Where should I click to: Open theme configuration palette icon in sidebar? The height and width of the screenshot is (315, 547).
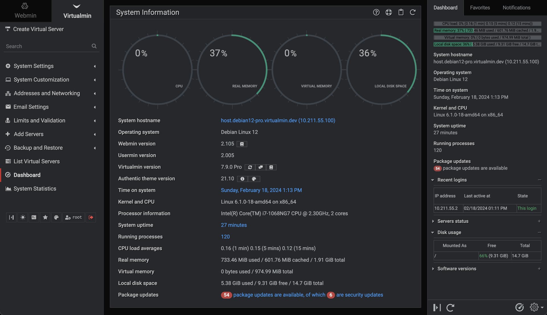coord(56,217)
